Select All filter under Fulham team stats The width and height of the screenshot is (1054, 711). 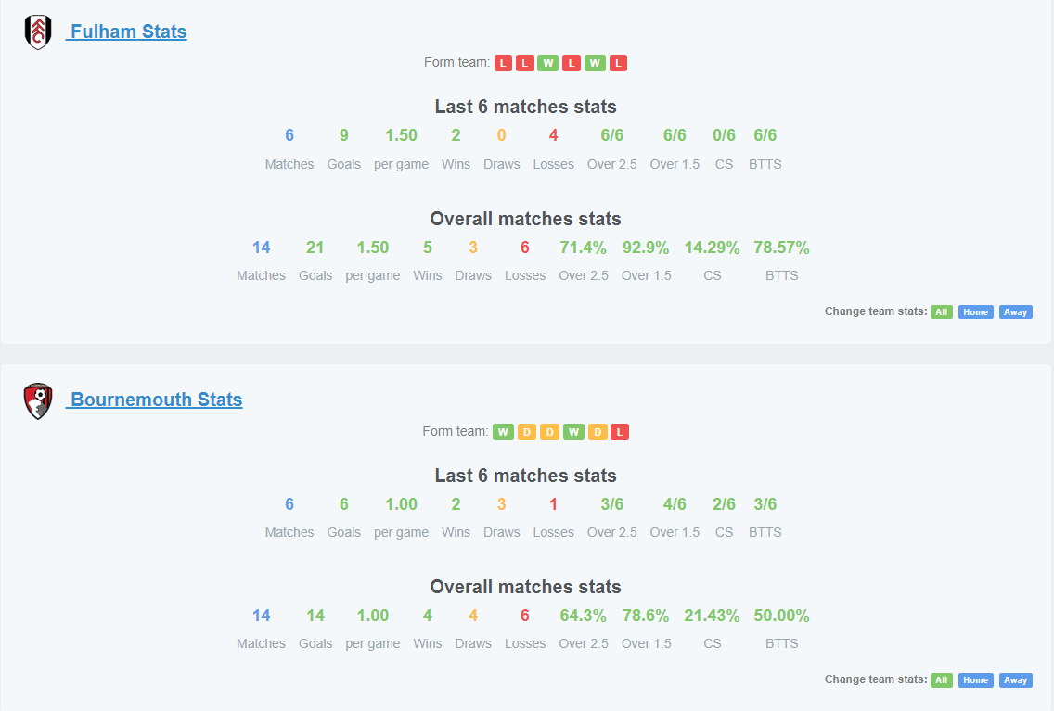click(942, 312)
